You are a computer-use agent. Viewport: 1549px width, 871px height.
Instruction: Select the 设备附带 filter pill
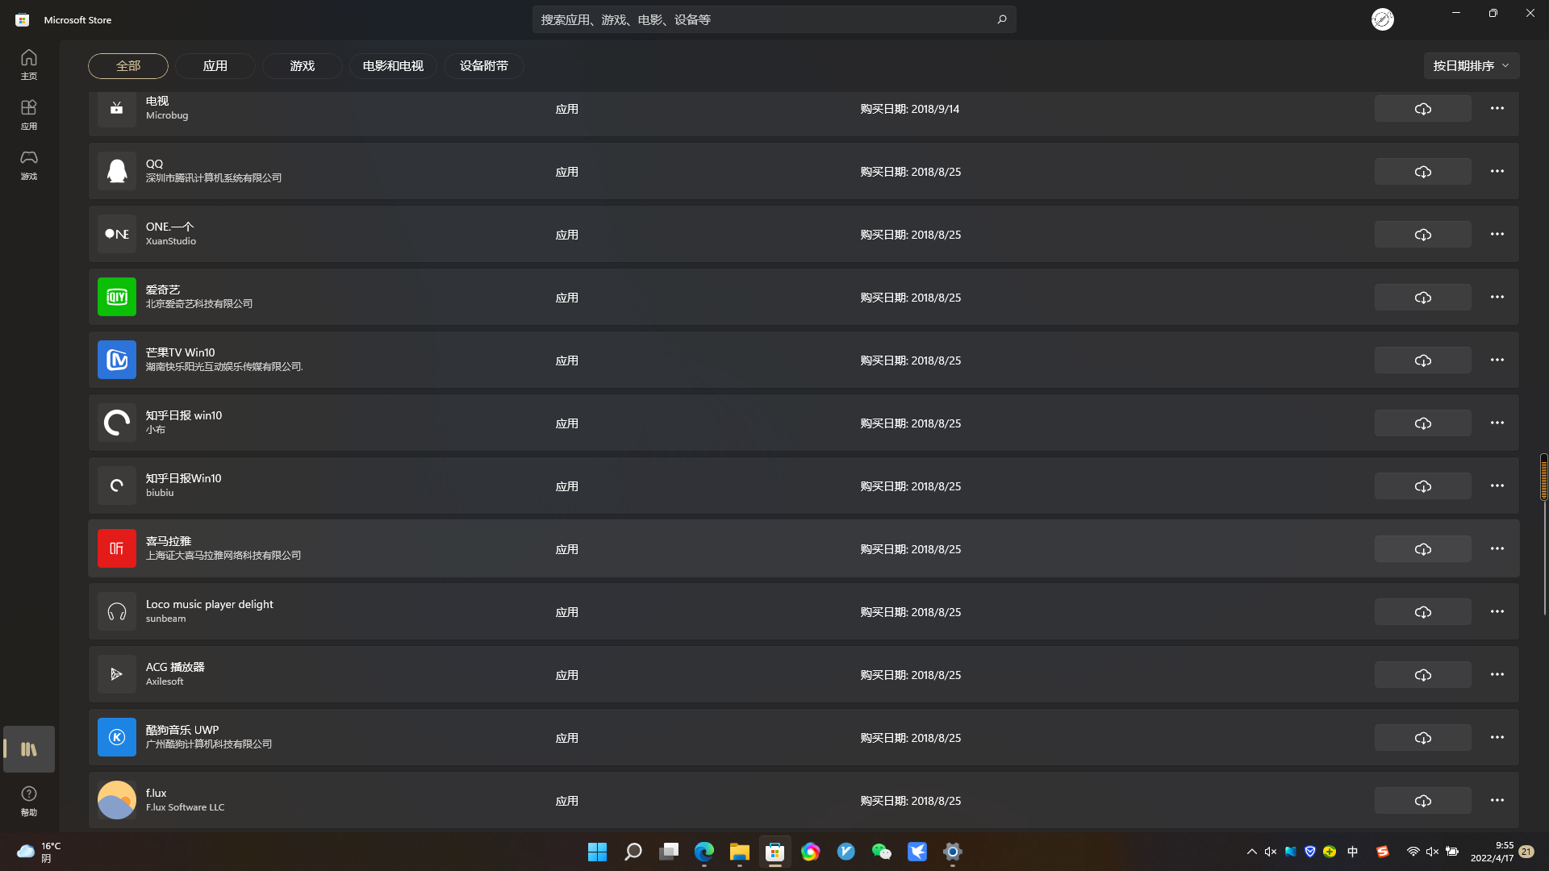point(483,66)
